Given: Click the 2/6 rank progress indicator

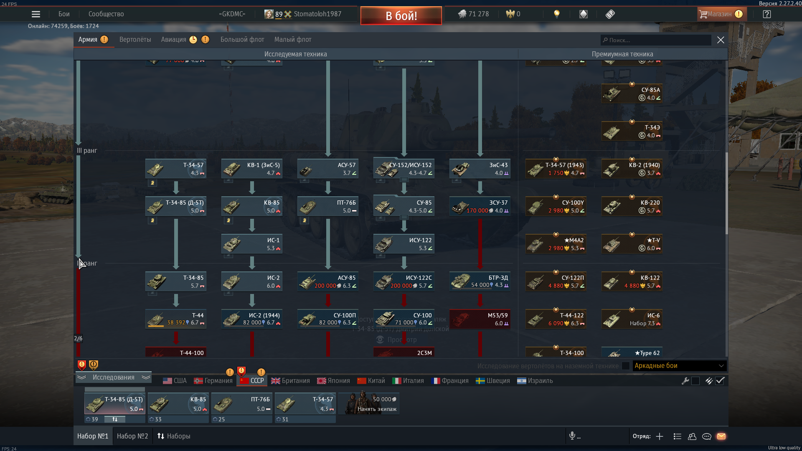Looking at the screenshot, I should pyautogui.click(x=78, y=339).
